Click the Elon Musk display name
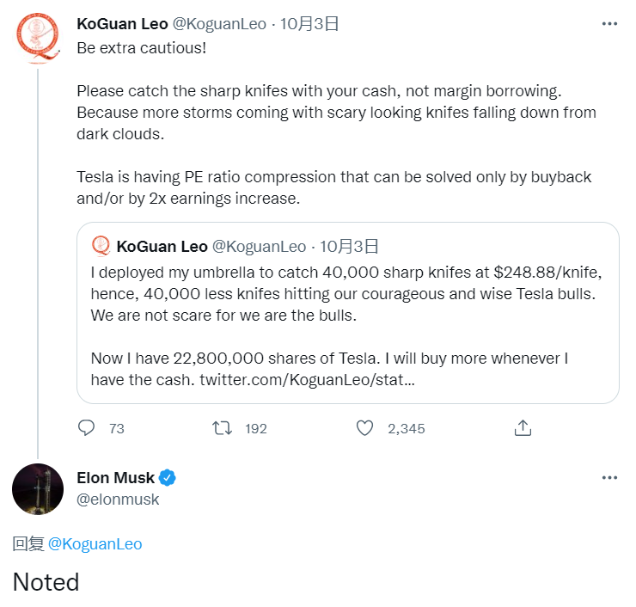The height and width of the screenshot is (607, 636). click(115, 478)
